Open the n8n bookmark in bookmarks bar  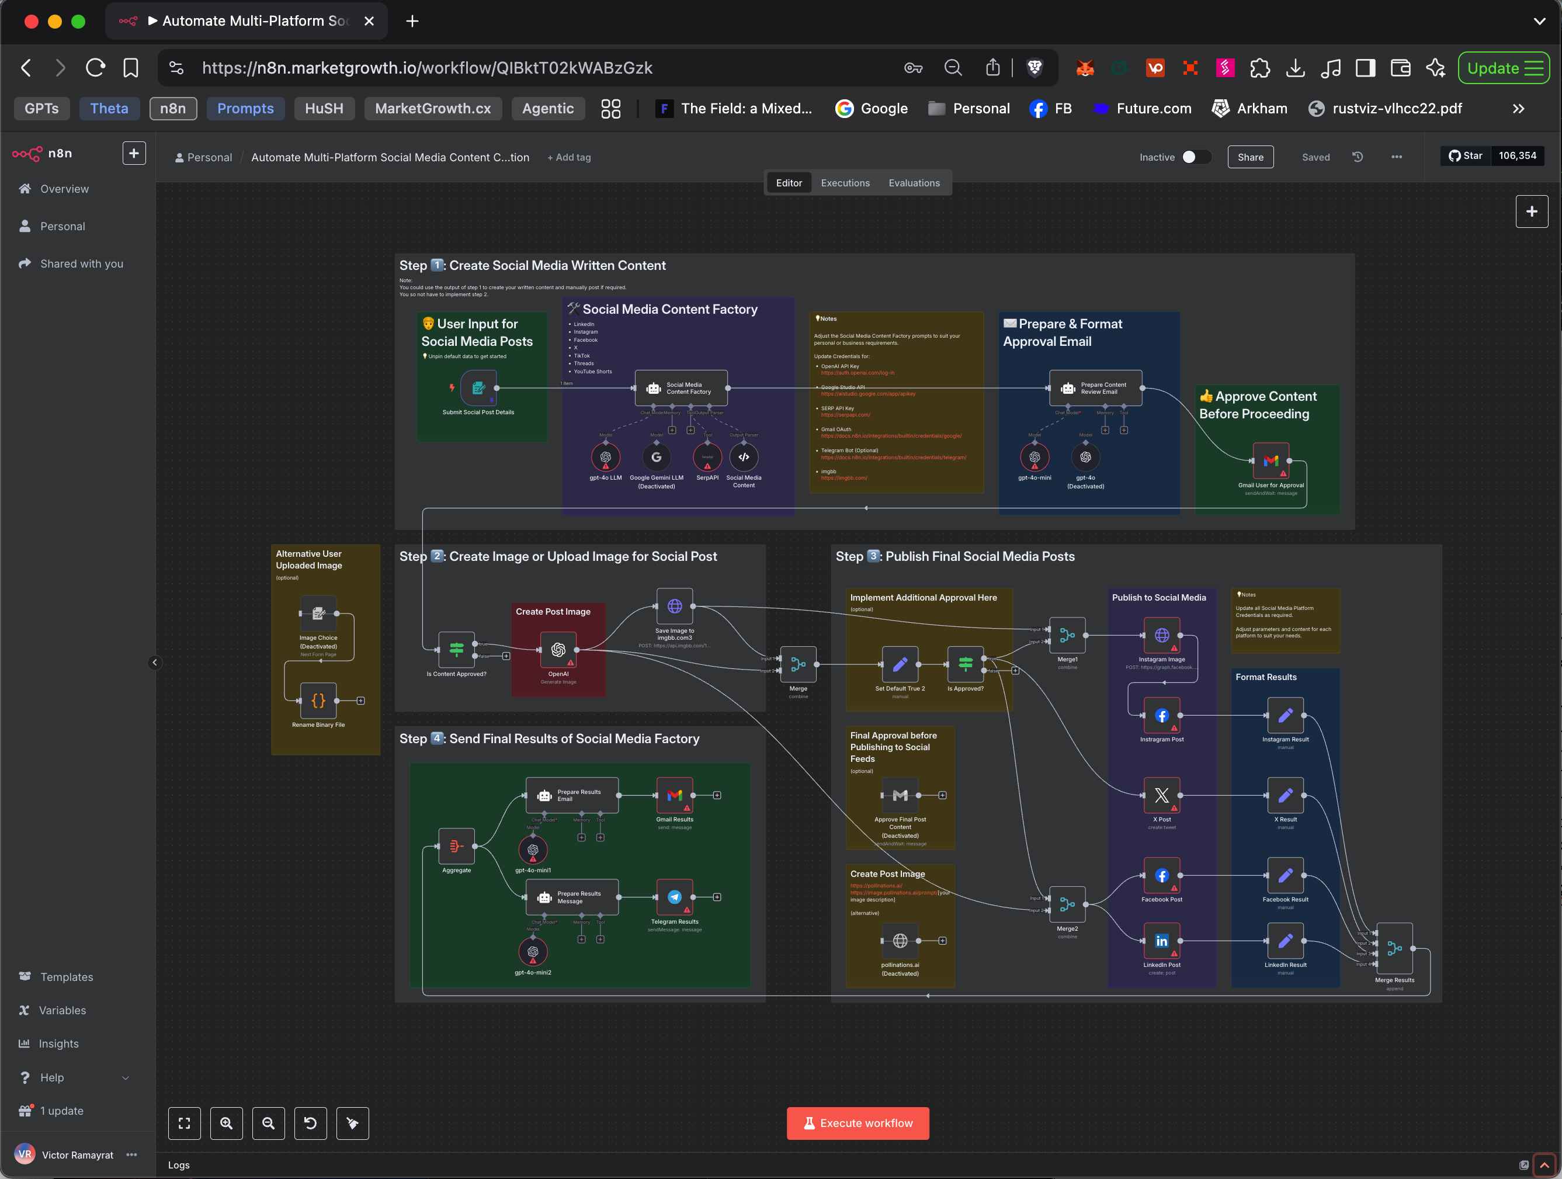[173, 108]
